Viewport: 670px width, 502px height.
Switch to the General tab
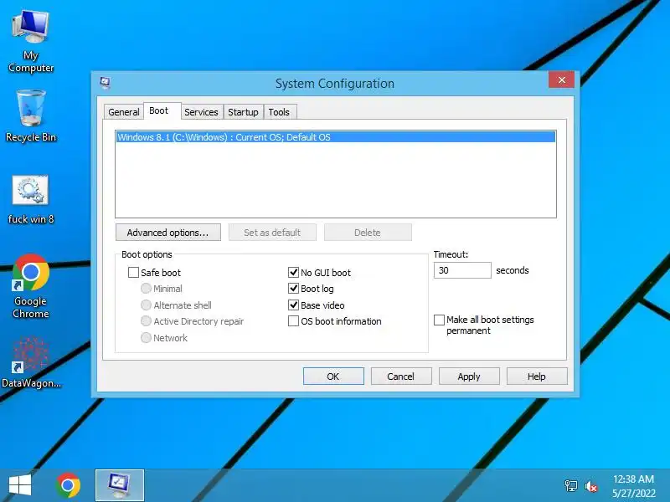pyautogui.click(x=123, y=112)
